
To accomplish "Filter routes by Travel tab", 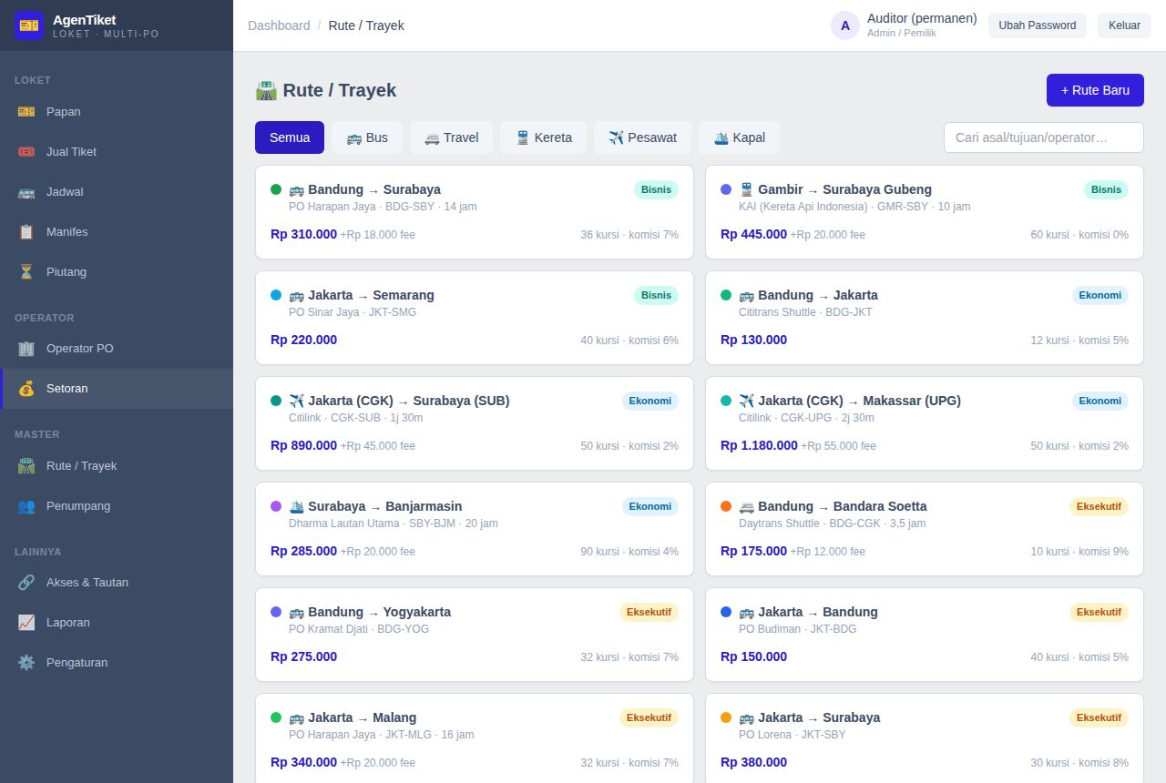I will tap(452, 137).
